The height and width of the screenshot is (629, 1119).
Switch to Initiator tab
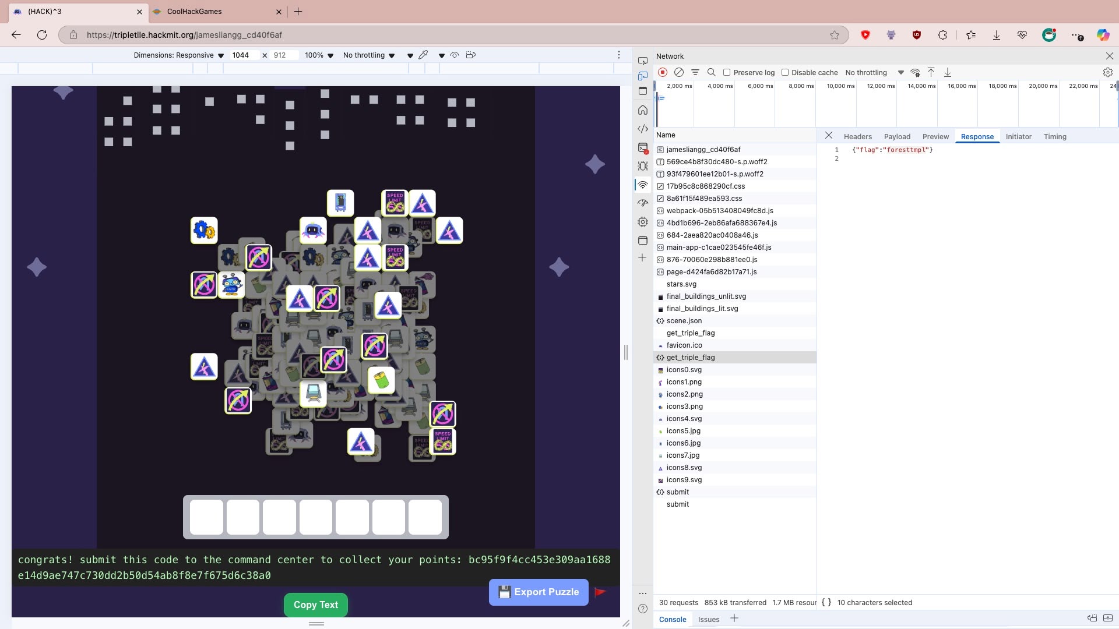click(1018, 136)
